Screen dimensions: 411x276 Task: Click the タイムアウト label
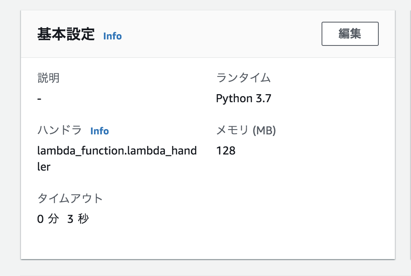click(x=69, y=198)
